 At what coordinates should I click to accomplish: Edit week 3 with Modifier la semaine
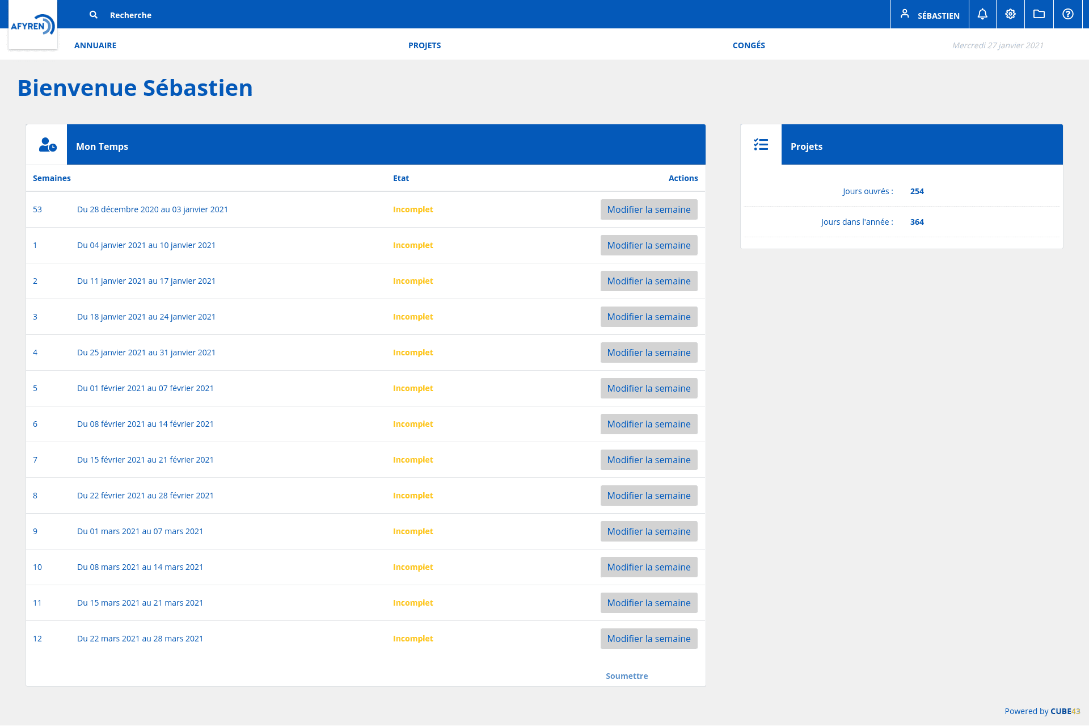pyautogui.click(x=649, y=317)
